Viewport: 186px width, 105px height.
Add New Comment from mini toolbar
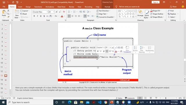[x=127, y=49]
